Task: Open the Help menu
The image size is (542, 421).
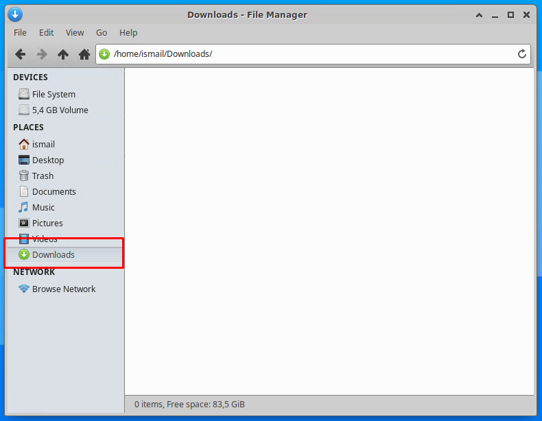Action: coord(128,32)
